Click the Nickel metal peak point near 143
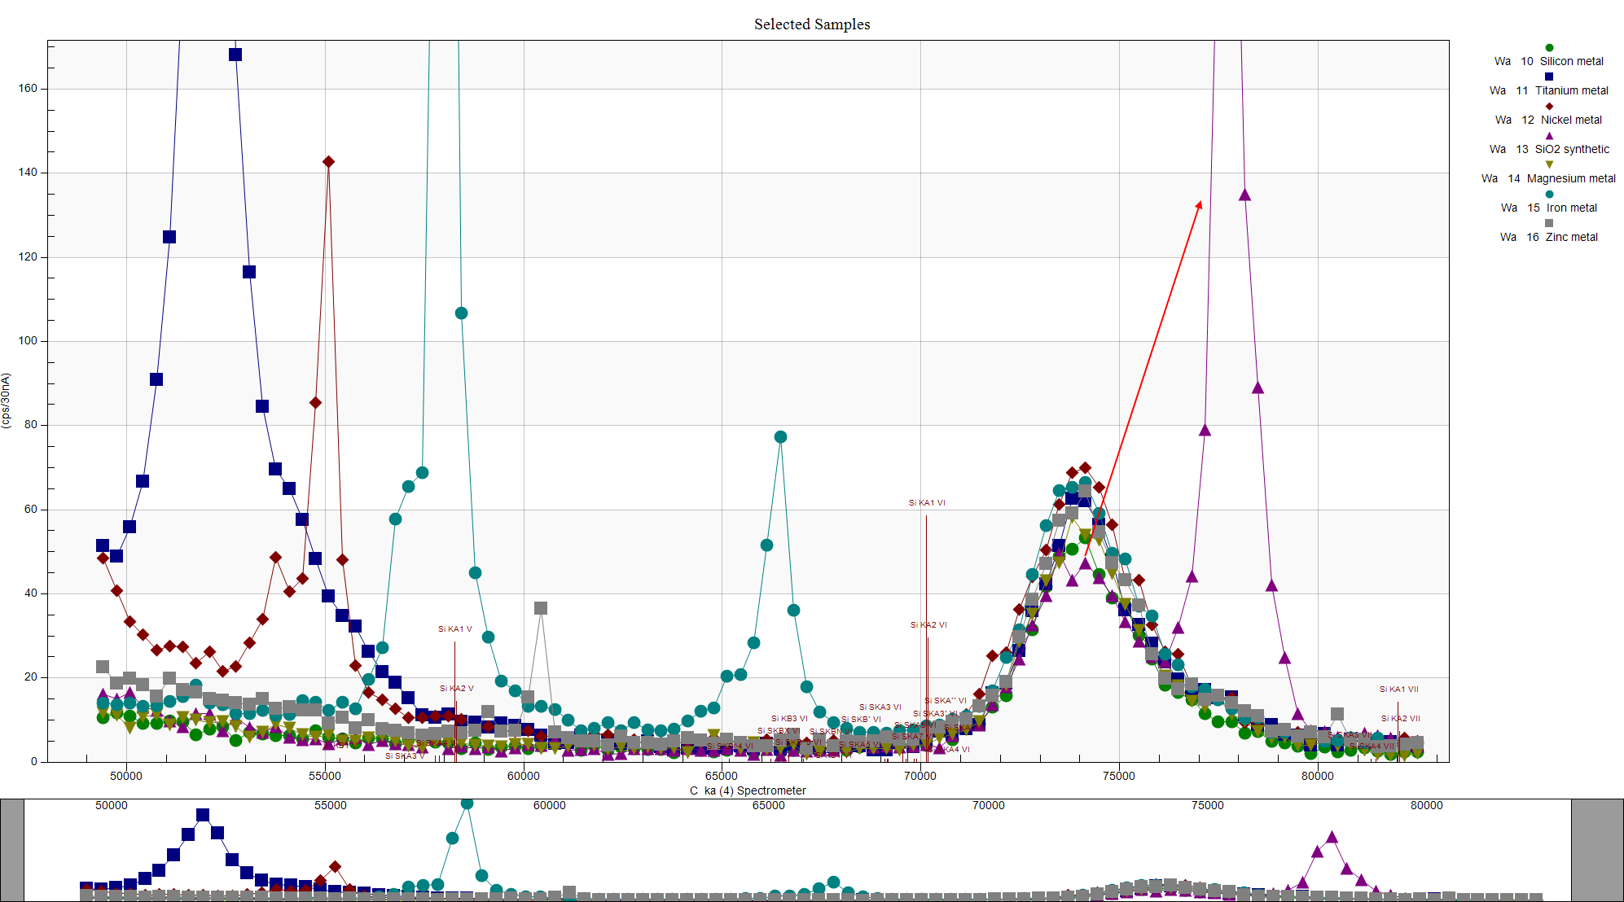 click(x=328, y=162)
